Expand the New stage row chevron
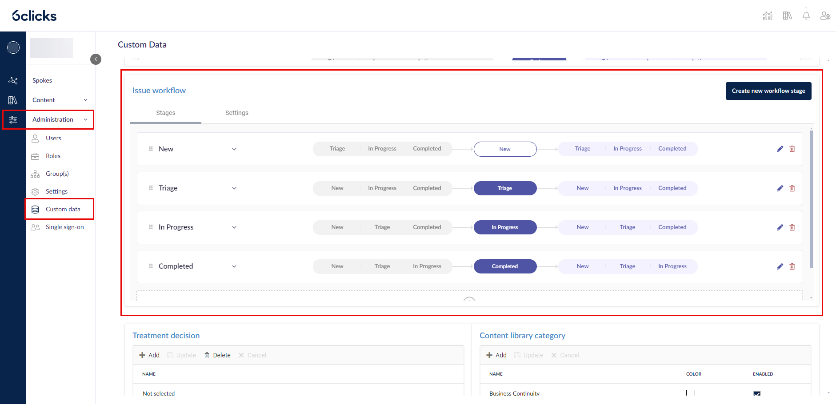Viewport: 836px width, 404px height. click(x=234, y=149)
